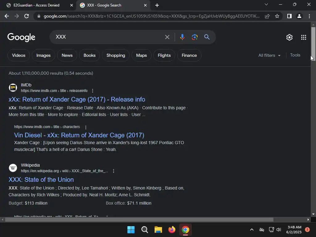Search by image with Google Lens

[194, 37]
